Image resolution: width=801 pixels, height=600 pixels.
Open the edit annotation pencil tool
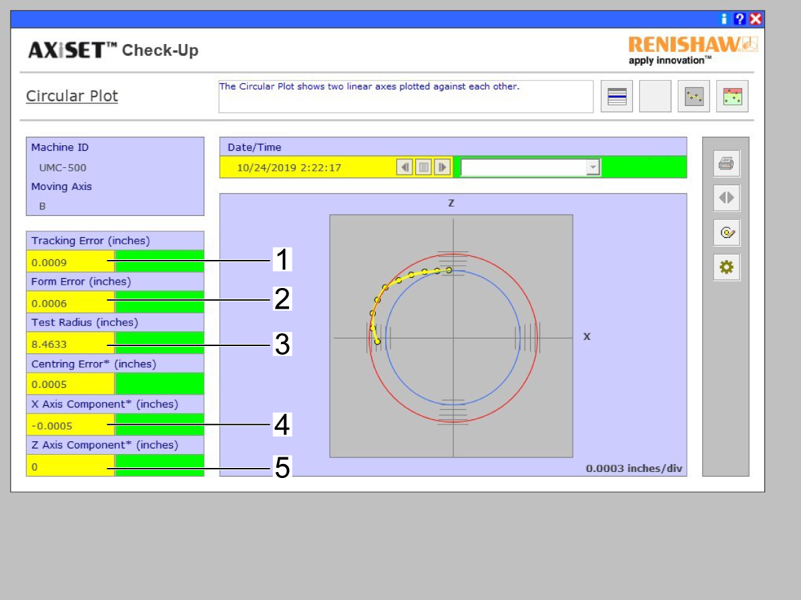point(726,233)
